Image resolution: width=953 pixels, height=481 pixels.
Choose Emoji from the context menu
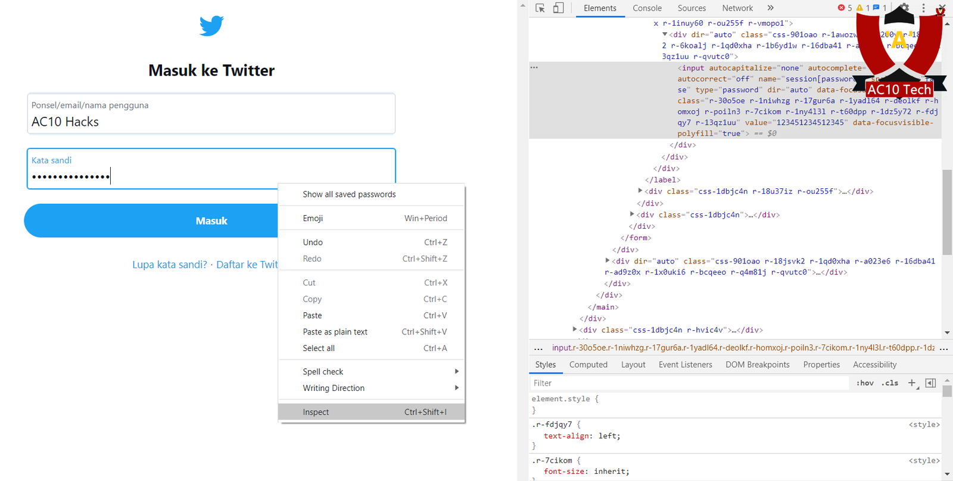tap(372, 218)
